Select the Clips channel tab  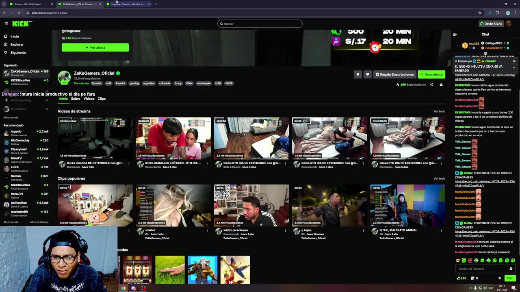click(102, 99)
